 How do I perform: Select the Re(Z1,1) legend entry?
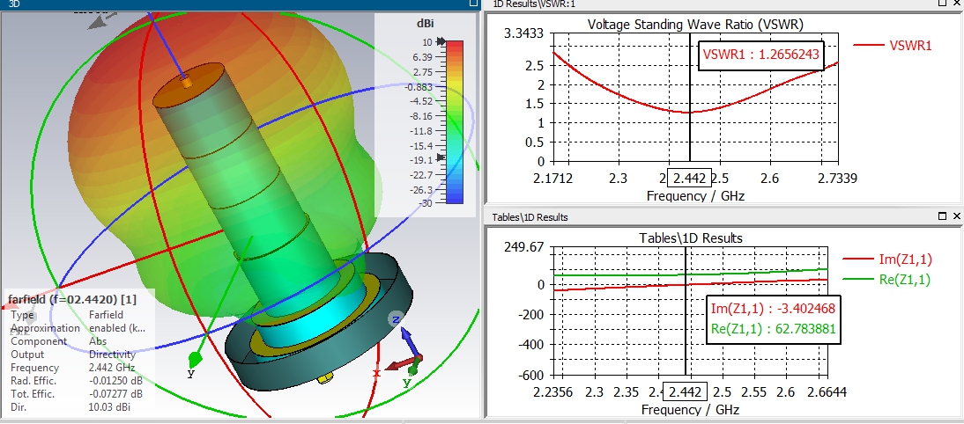pos(887,280)
